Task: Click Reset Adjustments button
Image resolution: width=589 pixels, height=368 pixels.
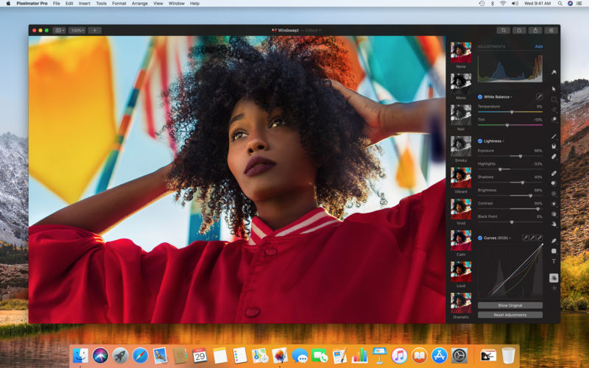Action: pyautogui.click(x=510, y=315)
